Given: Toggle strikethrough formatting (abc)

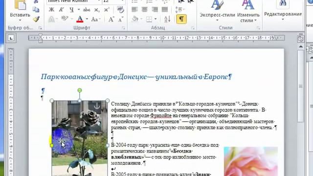Looking at the screenshot, I should (x=87, y=10).
